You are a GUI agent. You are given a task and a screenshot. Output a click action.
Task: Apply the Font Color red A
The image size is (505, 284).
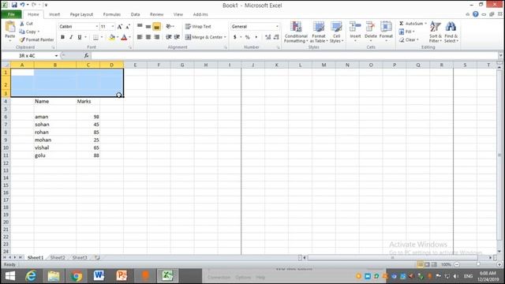tap(124, 37)
